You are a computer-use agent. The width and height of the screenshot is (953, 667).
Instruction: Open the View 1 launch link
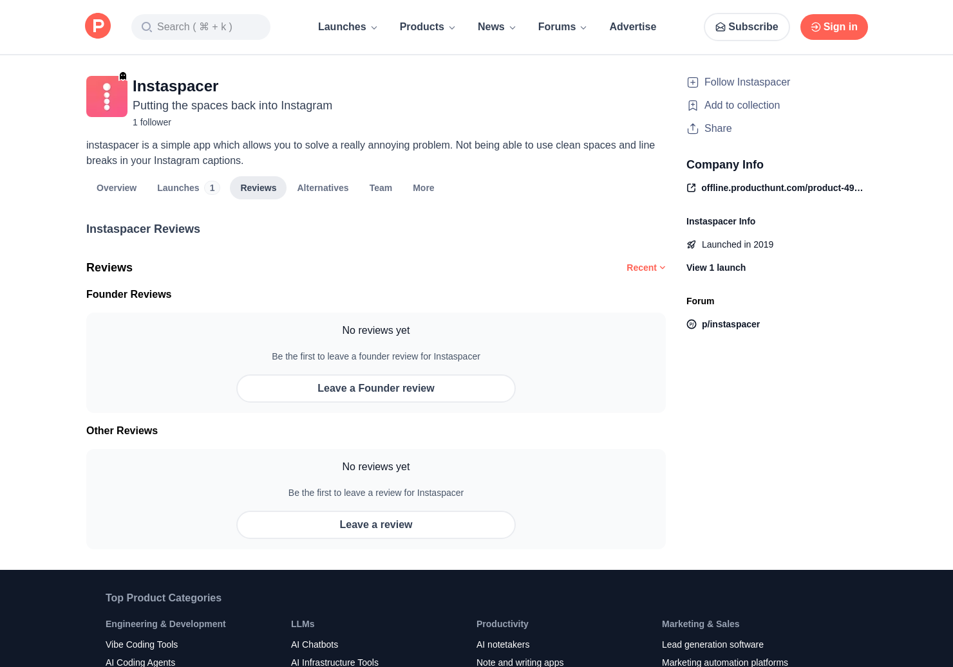pos(716,268)
